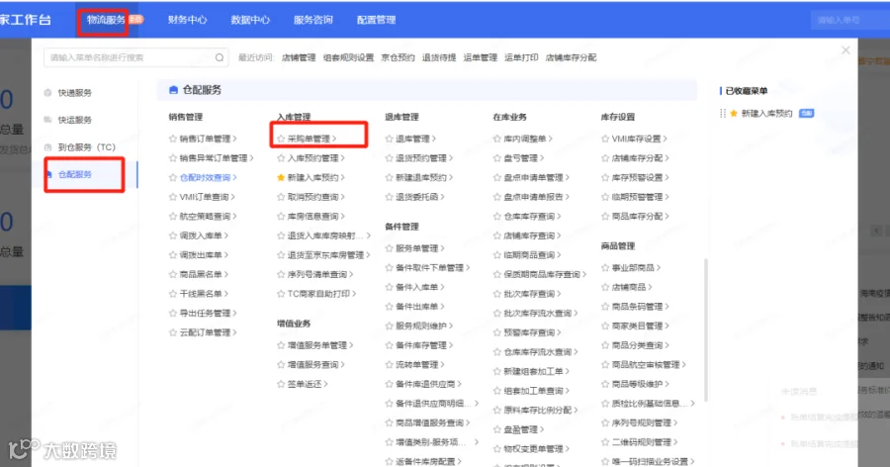Click the star icon next to VMI库存设置
Viewport: 890px width, 467px height.
[x=605, y=139]
